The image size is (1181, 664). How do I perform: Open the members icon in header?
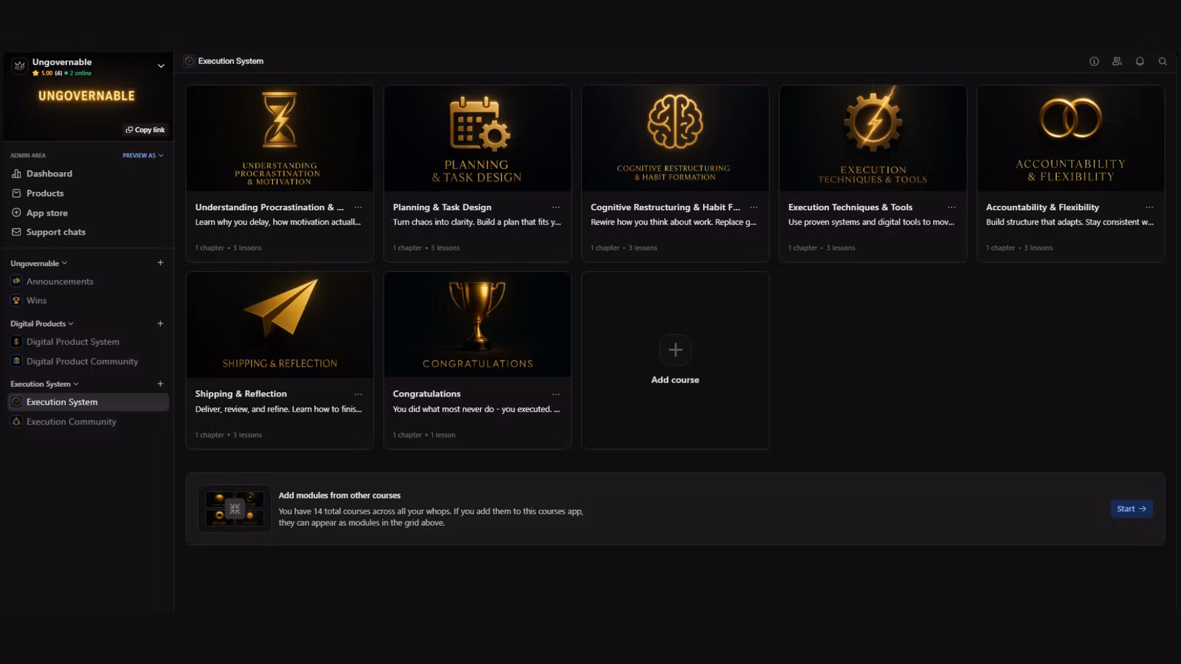point(1117,61)
